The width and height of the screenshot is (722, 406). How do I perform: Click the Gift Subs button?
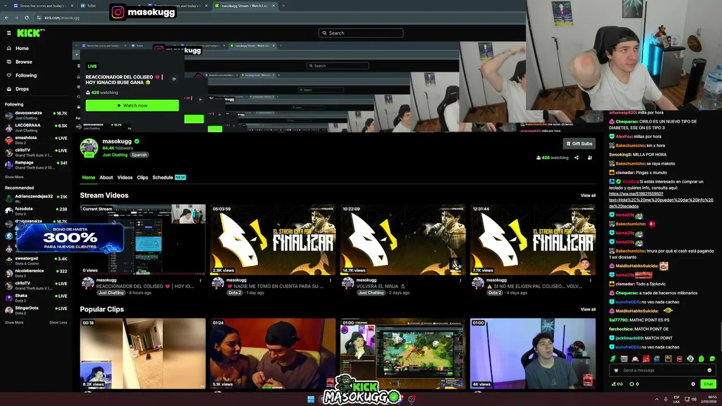(579, 144)
